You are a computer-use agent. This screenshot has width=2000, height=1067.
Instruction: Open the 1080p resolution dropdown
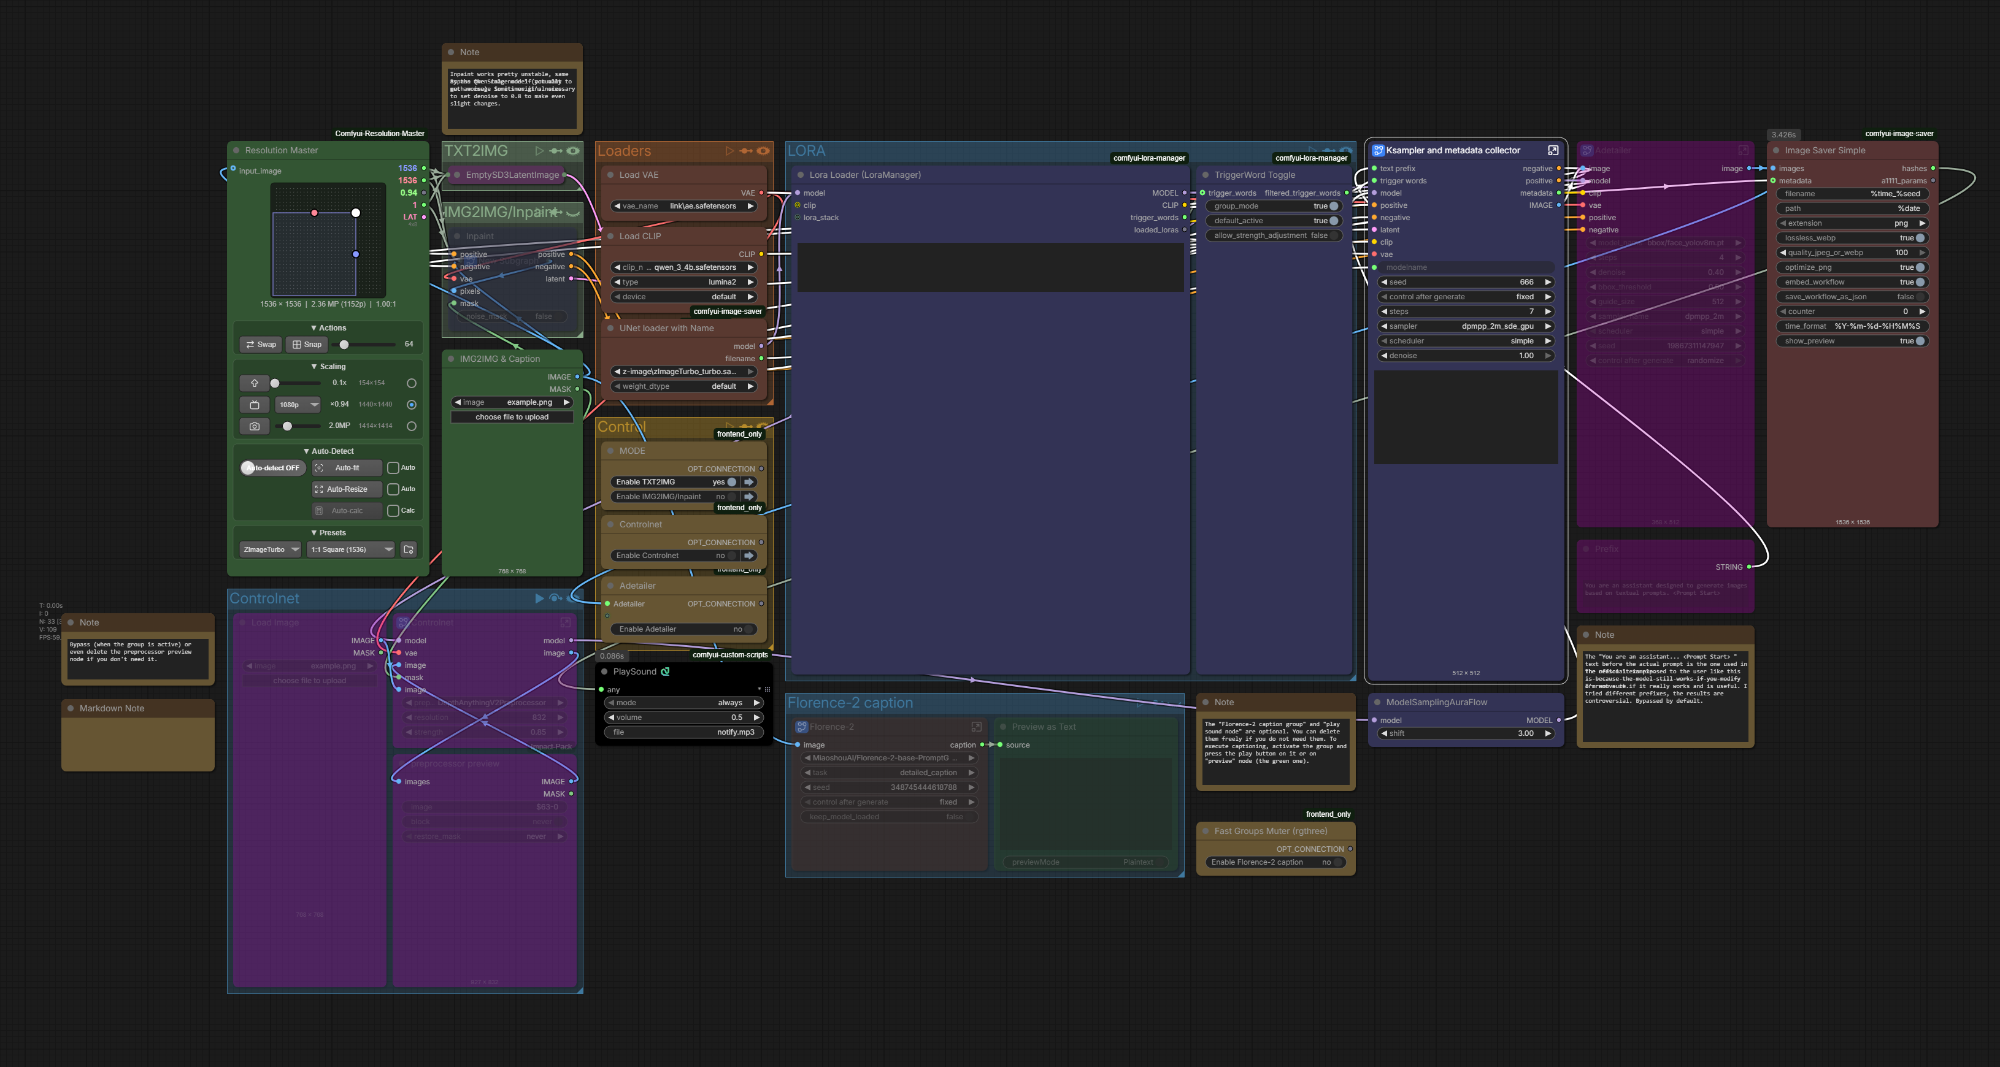pyautogui.click(x=298, y=405)
